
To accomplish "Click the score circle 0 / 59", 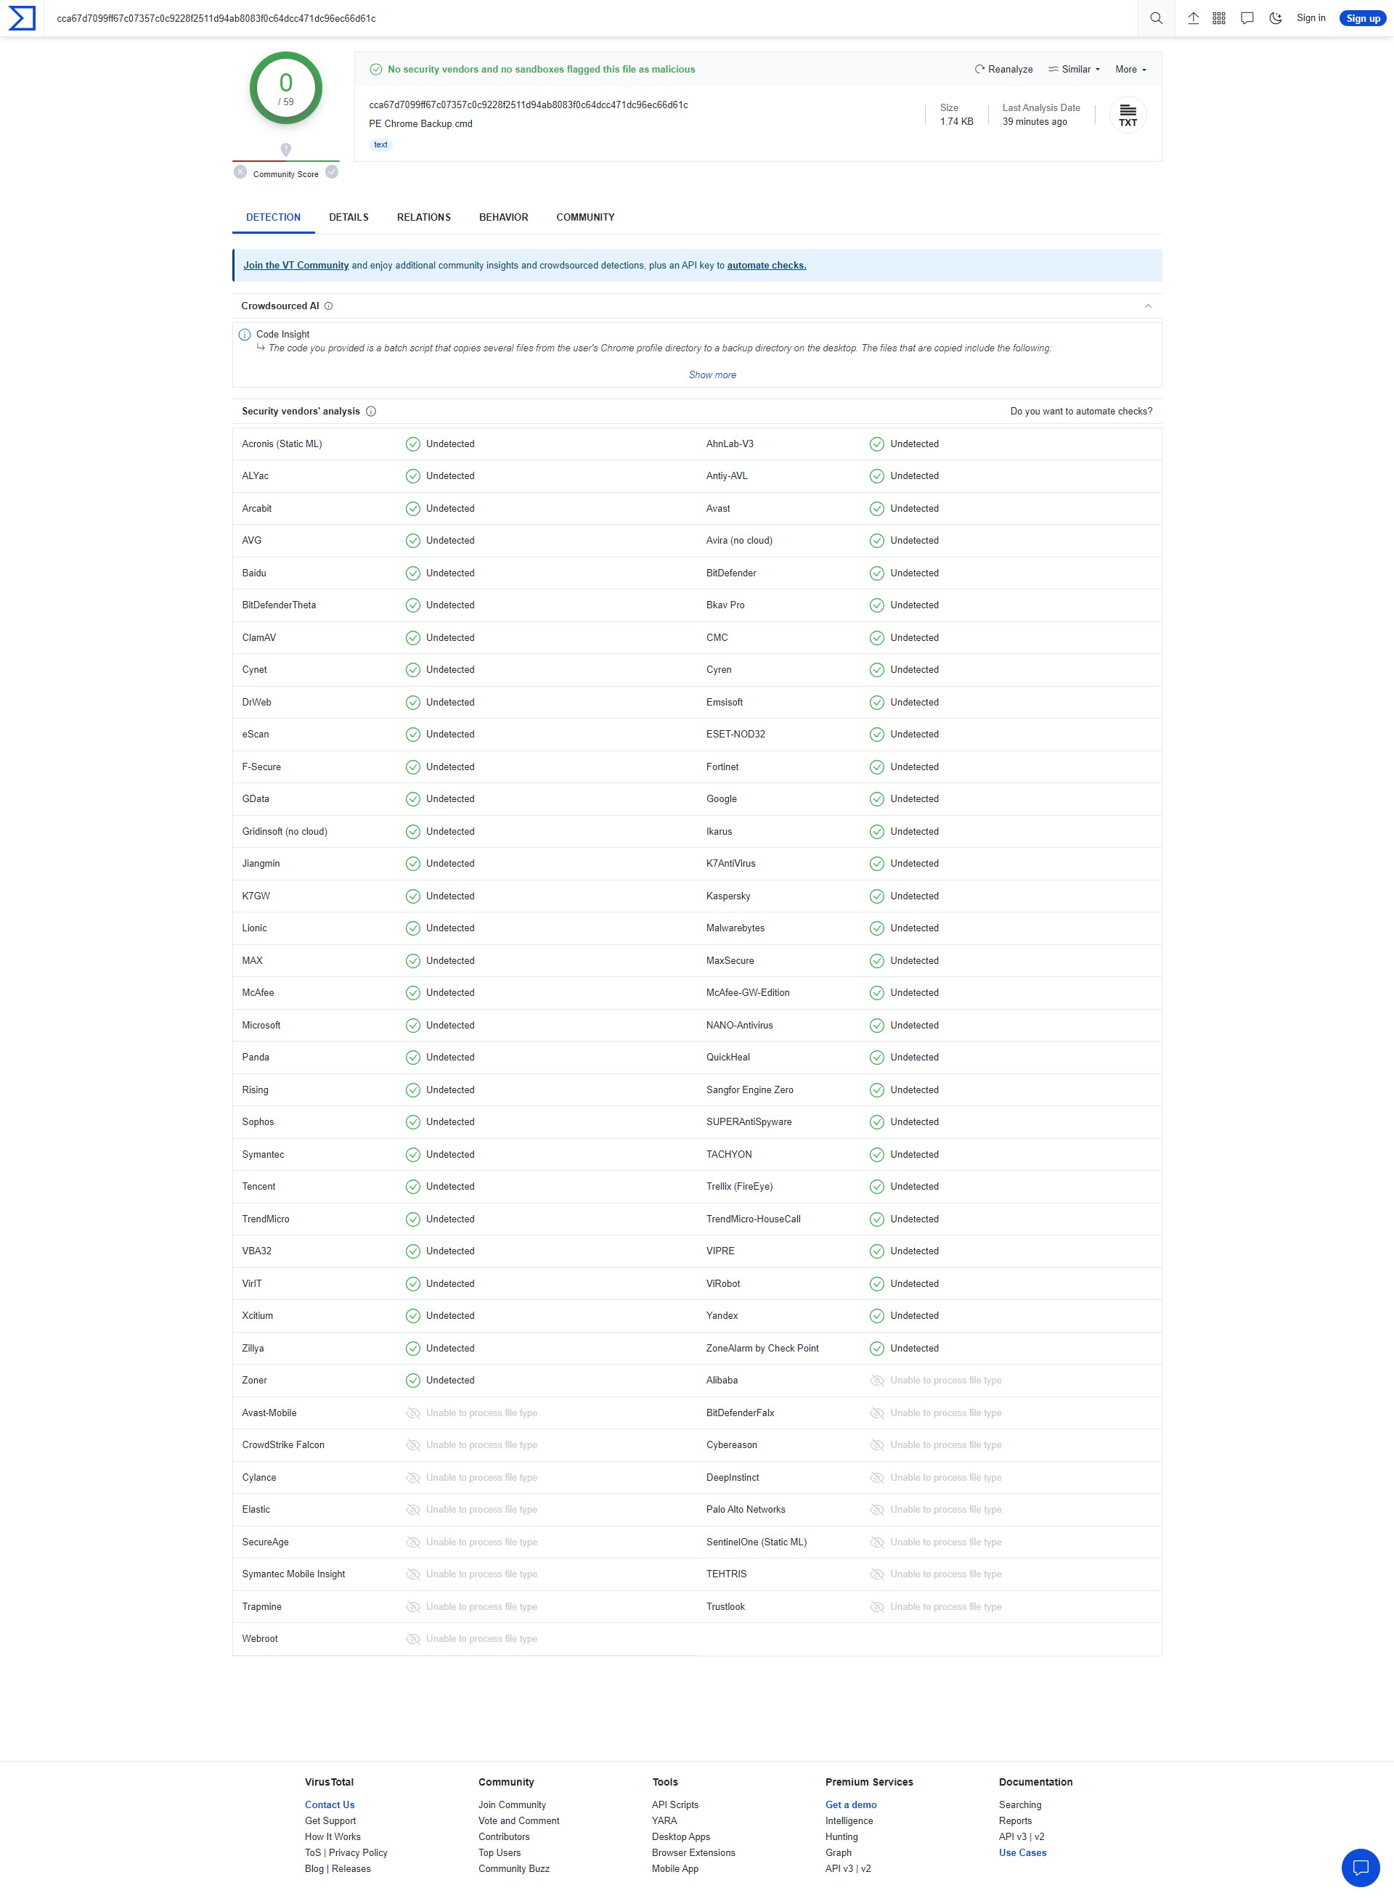I will pos(286,89).
